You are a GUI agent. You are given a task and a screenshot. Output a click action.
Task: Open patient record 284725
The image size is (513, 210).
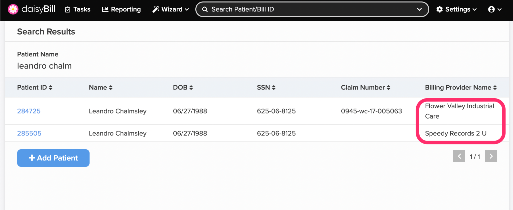pyautogui.click(x=29, y=111)
